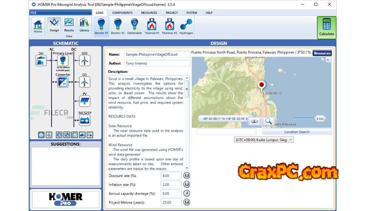
Task: Click the location search text field
Action: [227, 132]
